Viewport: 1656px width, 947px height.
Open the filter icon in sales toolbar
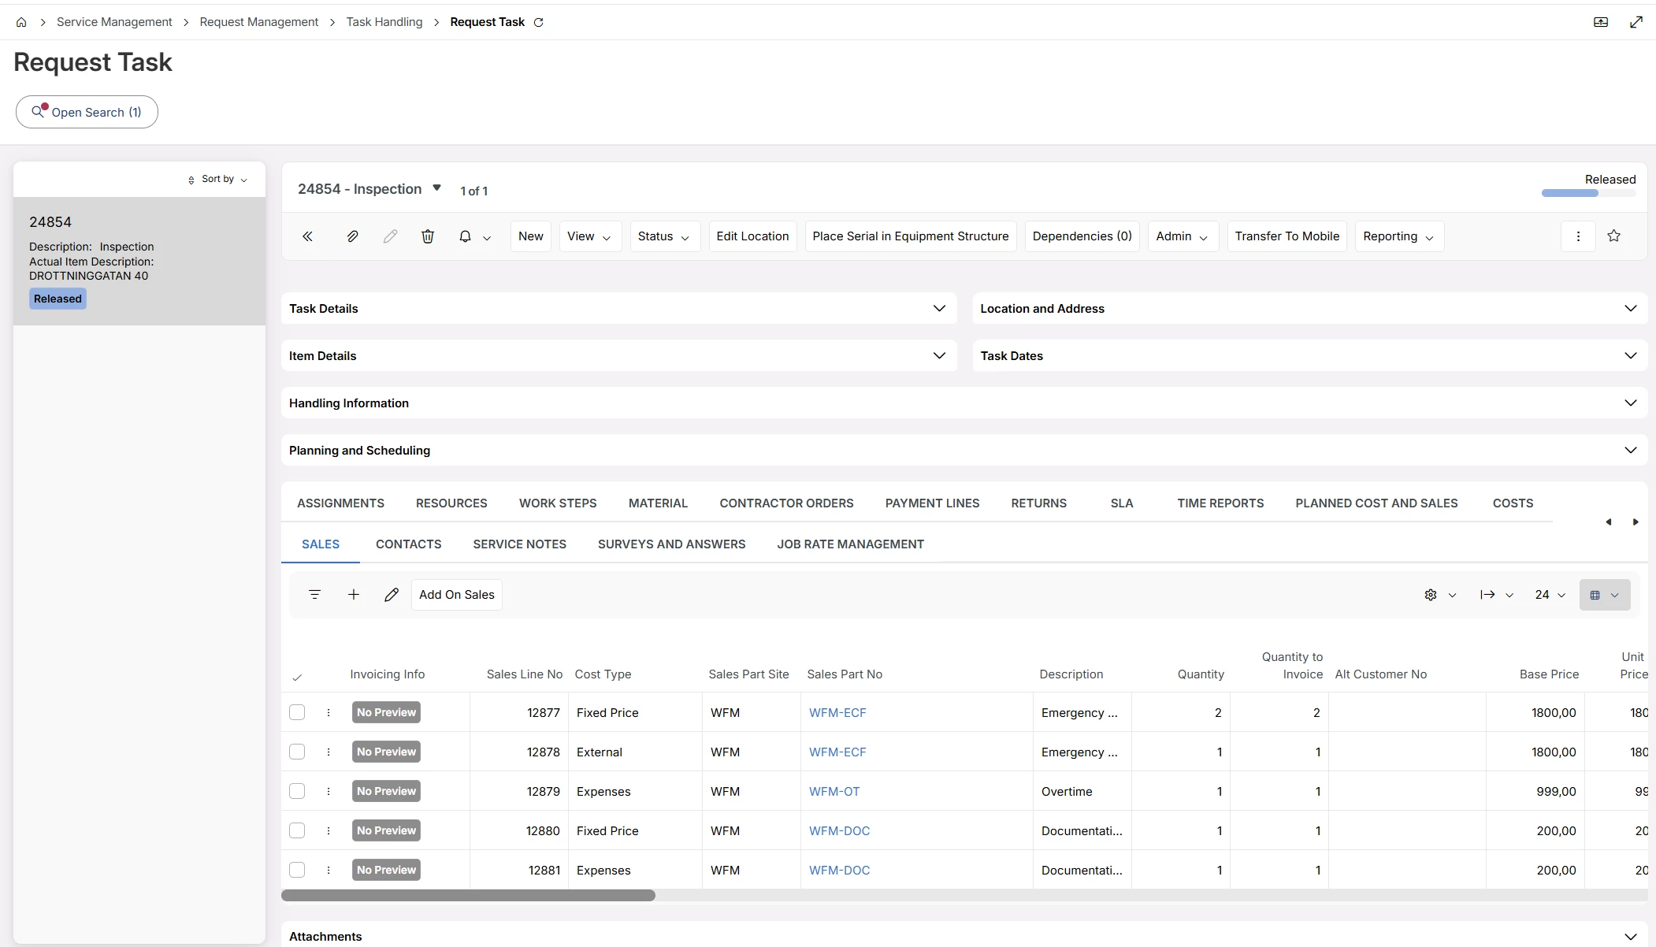tap(314, 595)
